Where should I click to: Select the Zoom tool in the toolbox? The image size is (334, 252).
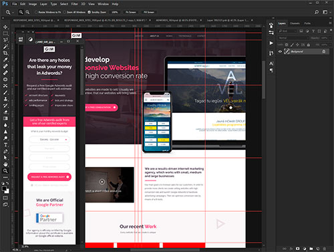tap(5, 171)
